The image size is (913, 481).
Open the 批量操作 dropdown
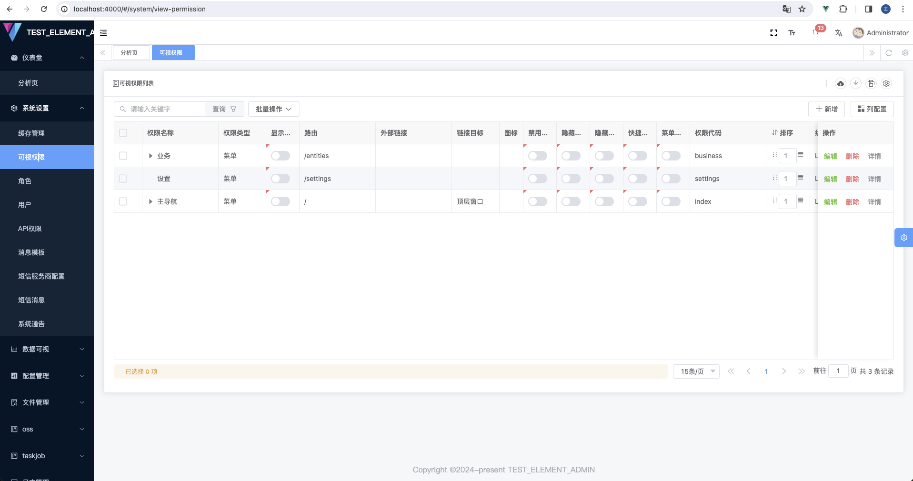point(274,109)
